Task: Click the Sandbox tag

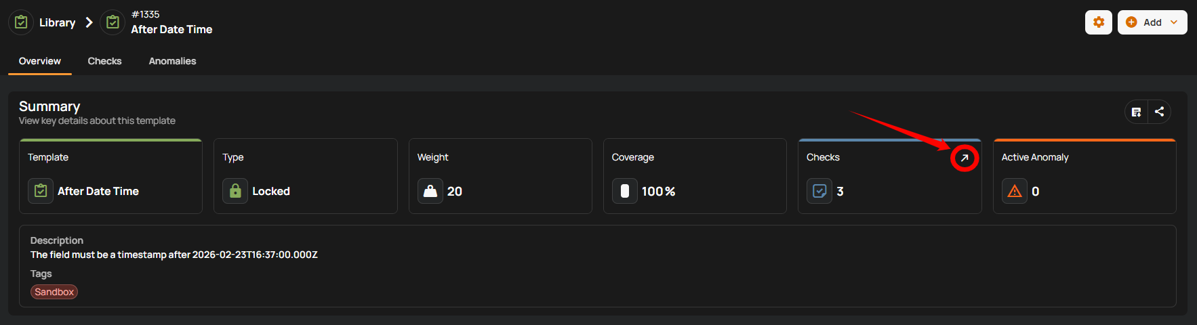Action: click(x=54, y=292)
